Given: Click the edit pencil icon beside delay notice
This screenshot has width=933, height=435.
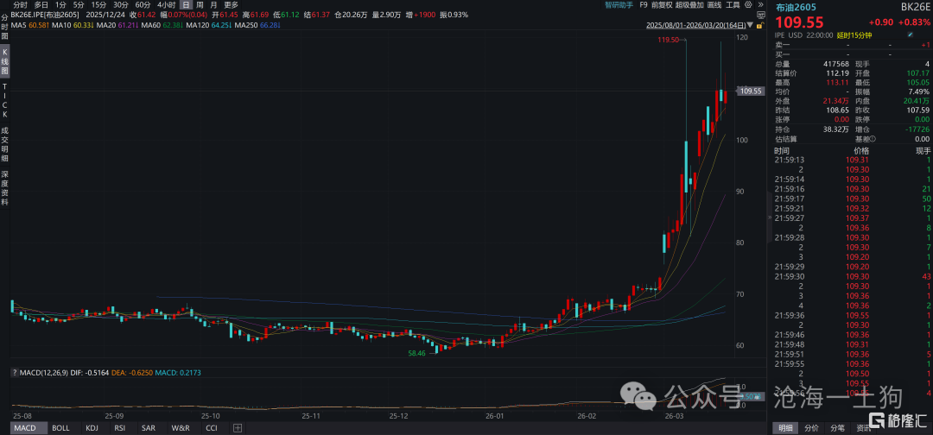Looking at the screenshot, I should (x=911, y=35).
